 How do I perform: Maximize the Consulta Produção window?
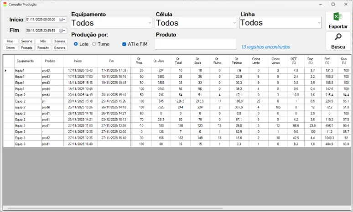click(x=333, y=4)
